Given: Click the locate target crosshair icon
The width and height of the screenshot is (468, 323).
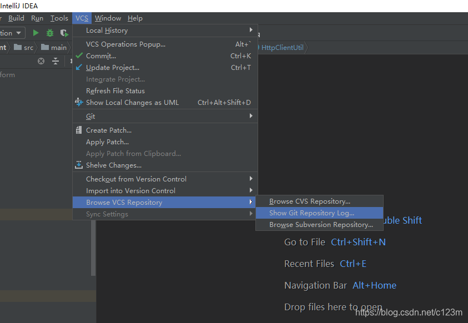Looking at the screenshot, I should pos(41,61).
